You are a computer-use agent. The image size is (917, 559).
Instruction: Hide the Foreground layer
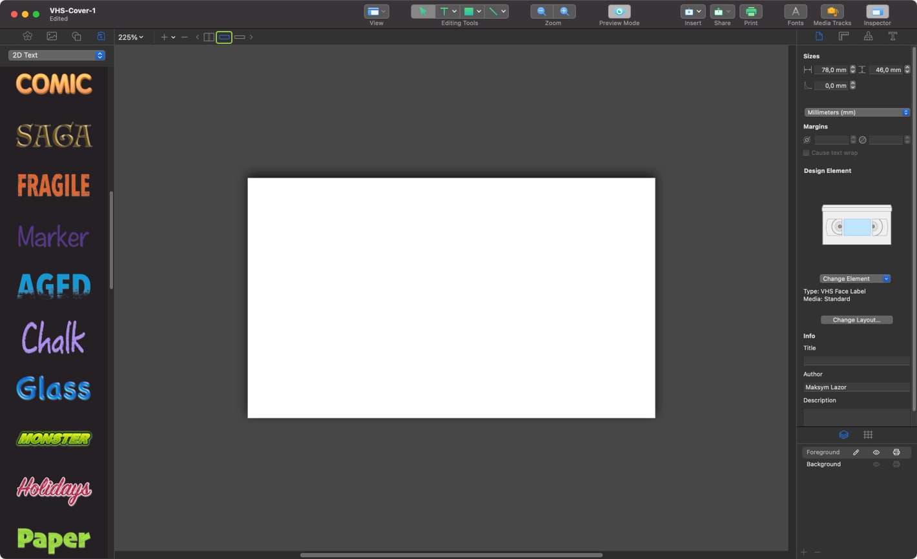(x=876, y=452)
